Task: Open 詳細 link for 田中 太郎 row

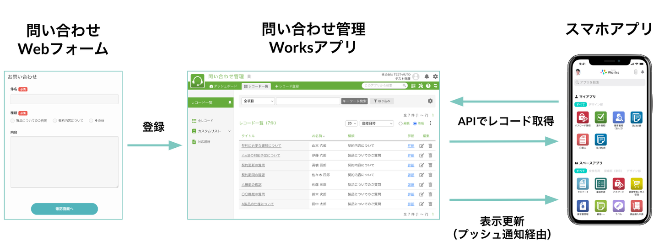Action: coord(411,204)
